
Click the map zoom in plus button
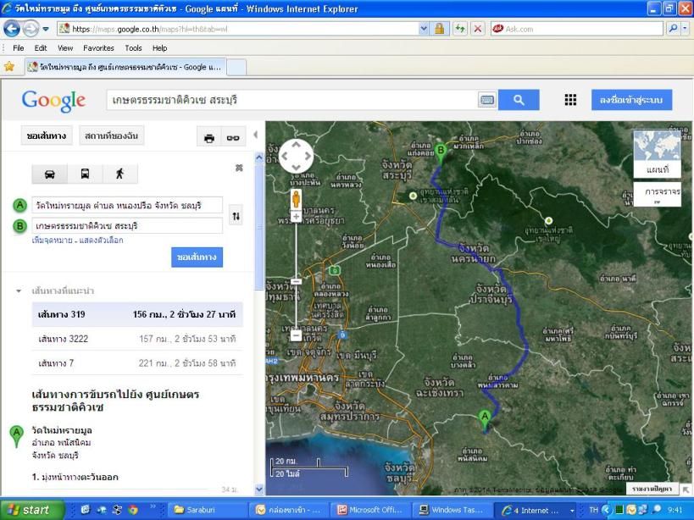tap(296, 216)
